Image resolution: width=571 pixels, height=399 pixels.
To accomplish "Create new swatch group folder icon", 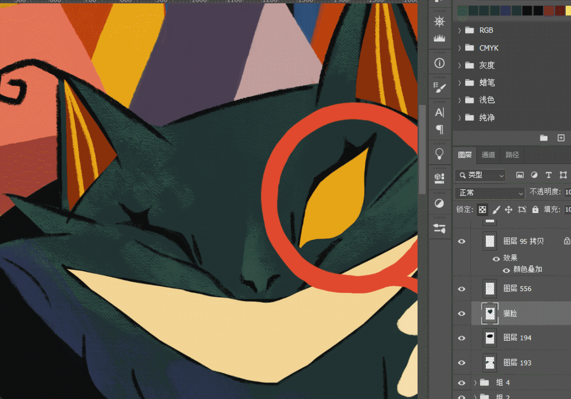I will [543, 137].
